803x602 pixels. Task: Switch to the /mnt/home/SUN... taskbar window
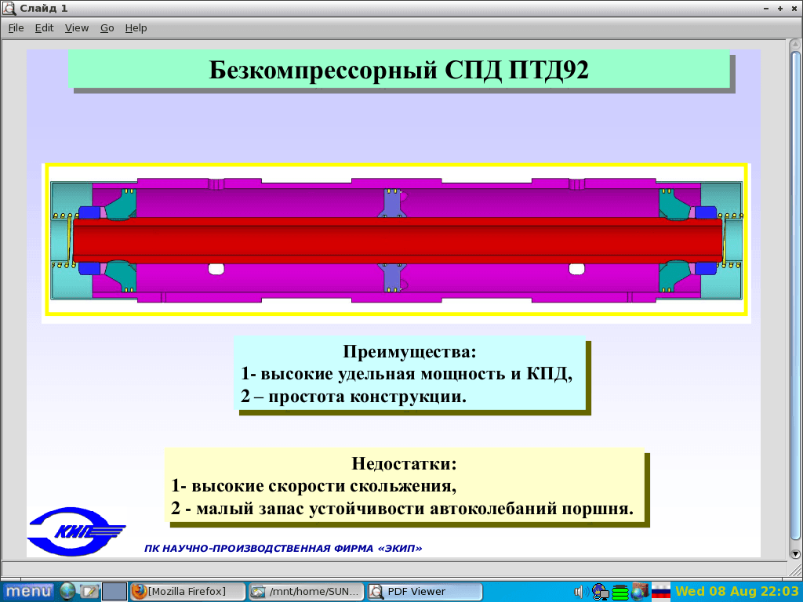pyautogui.click(x=307, y=591)
